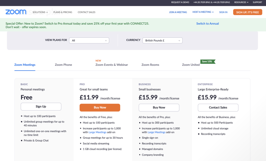
Task: Open Large Meetings link in Business plan
Action: tap(156, 132)
